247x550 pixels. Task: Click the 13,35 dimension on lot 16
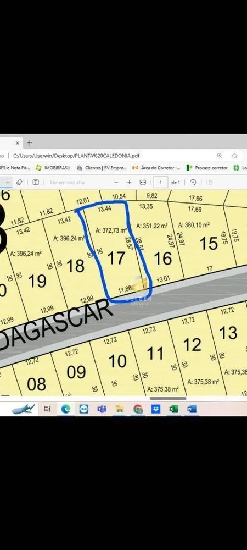tap(146, 206)
